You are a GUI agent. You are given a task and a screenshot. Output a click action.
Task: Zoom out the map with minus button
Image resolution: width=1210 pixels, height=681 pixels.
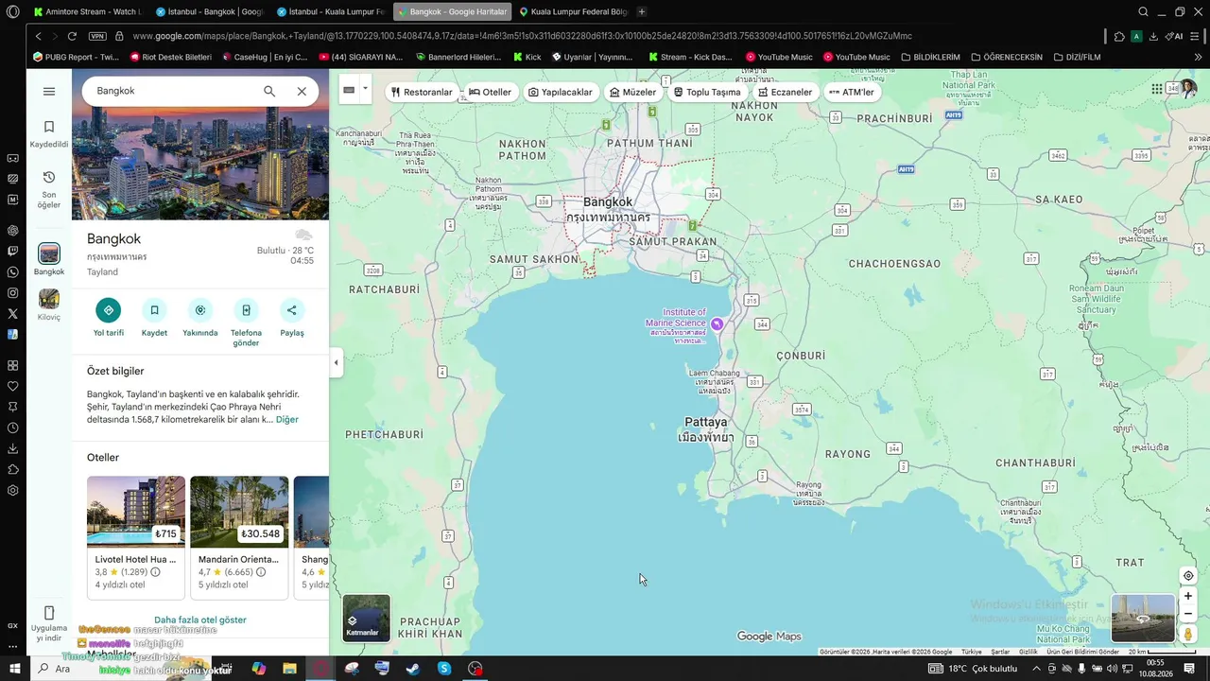(x=1188, y=614)
